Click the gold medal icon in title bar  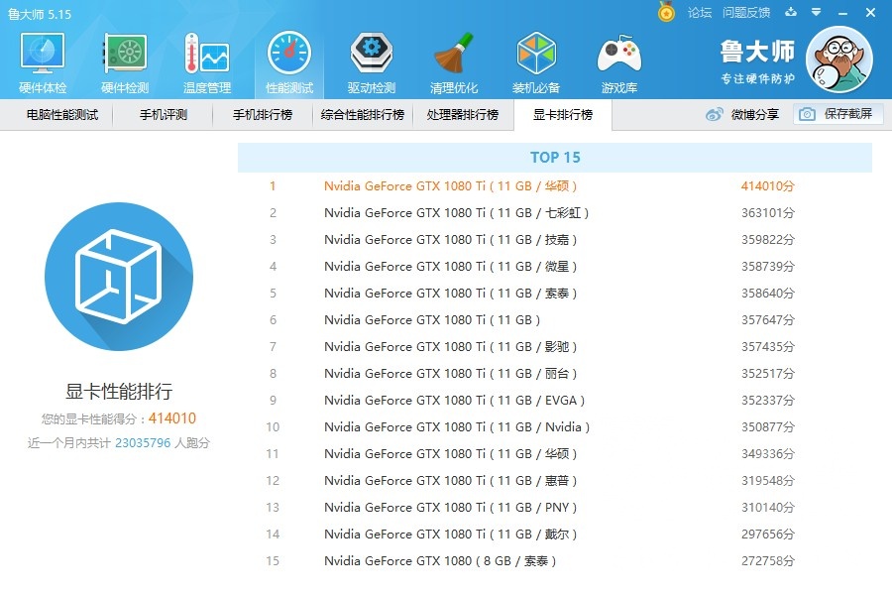click(x=664, y=13)
